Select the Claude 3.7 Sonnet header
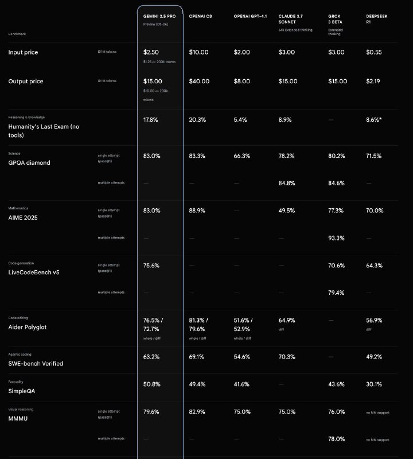Image resolution: width=413 pixels, height=459 pixels. [291, 19]
